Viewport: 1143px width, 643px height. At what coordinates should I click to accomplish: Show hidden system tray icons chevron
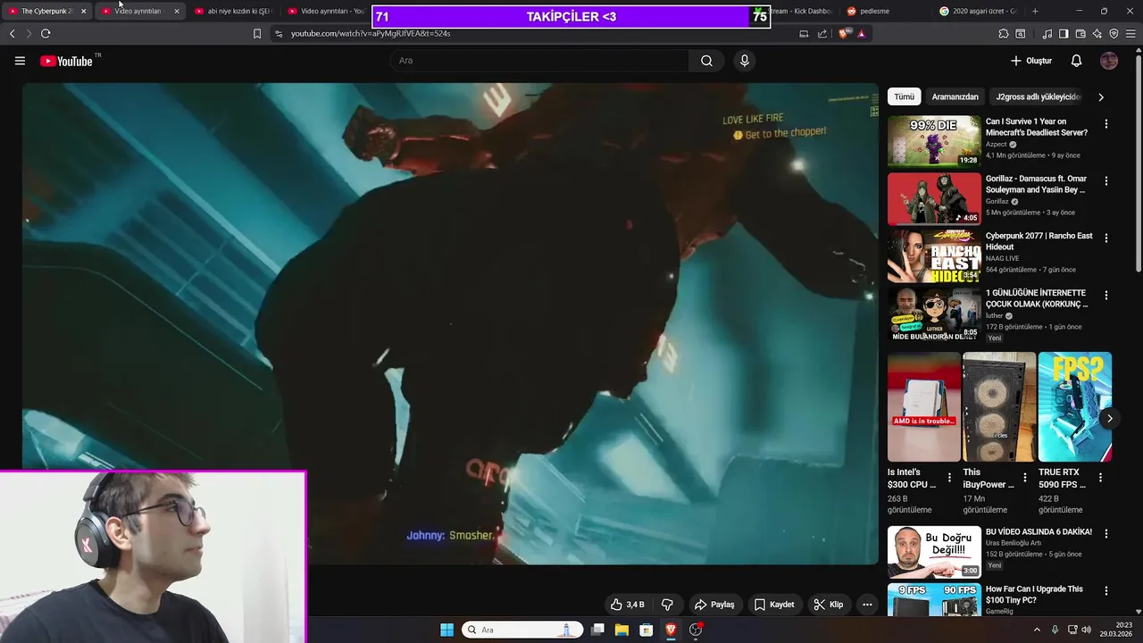click(1037, 630)
